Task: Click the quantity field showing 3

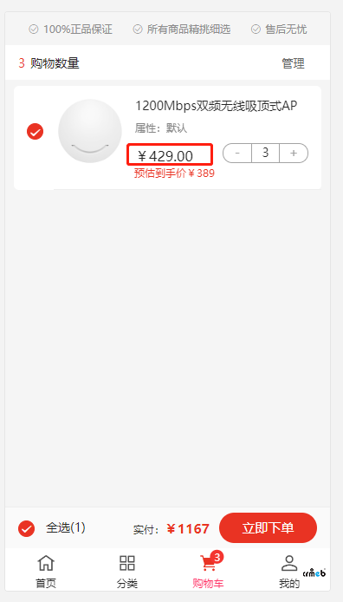Action: [265, 154]
